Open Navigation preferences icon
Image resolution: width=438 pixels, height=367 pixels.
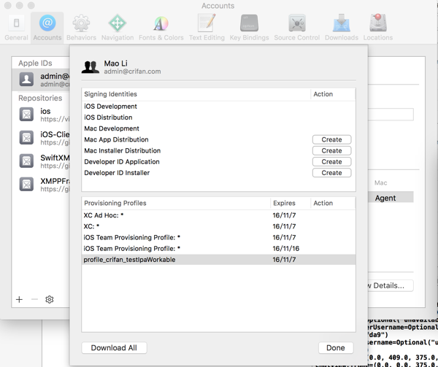(x=118, y=23)
